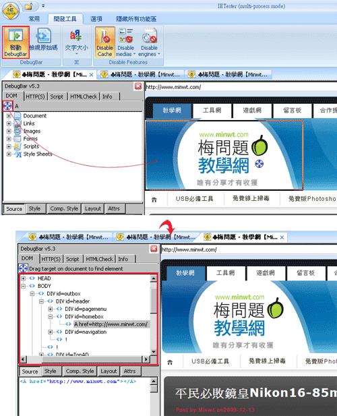
Task: Select the 文字大小 text size icon
Action: coord(76,42)
